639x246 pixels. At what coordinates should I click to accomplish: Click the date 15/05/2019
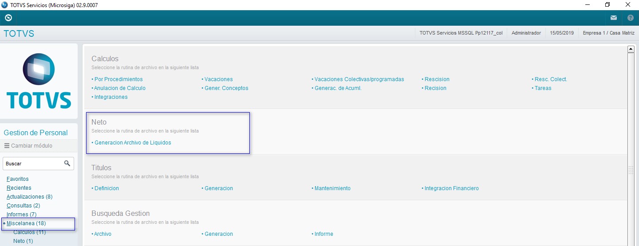click(x=562, y=33)
